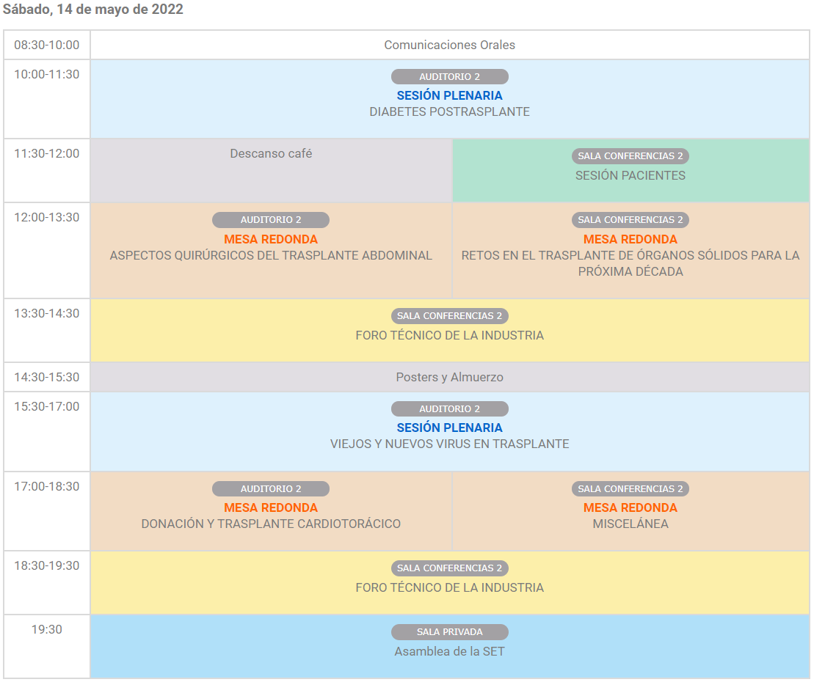This screenshot has height=682, width=814.
Task: Click the Mesa Redonda heading above Donación y Trasplante
Action: [271, 507]
